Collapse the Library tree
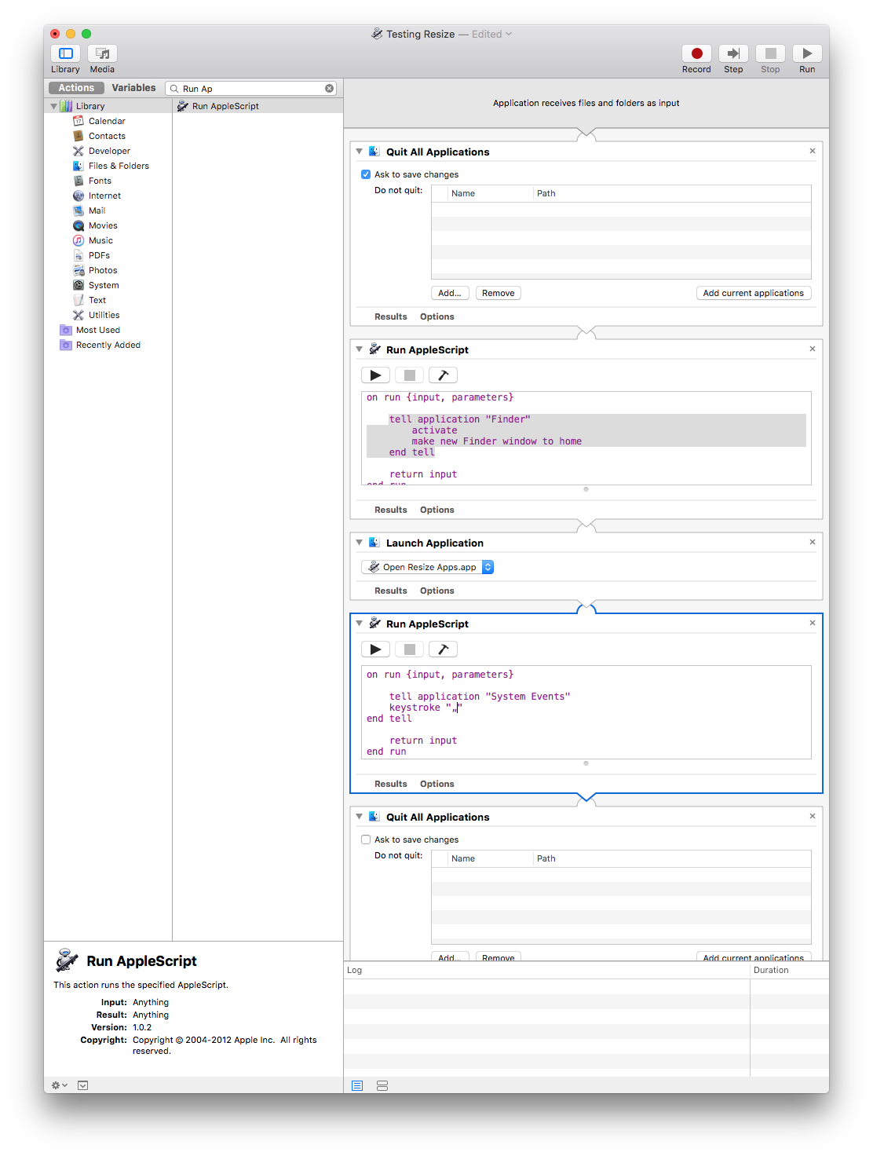The width and height of the screenshot is (873, 1156). point(53,106)
